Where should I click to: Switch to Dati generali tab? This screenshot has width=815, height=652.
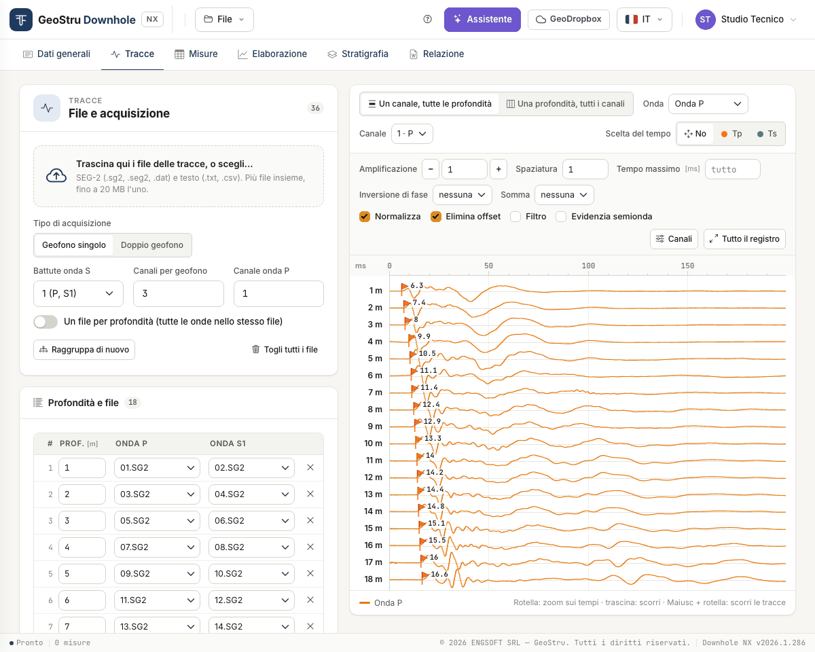pos(56,54)
